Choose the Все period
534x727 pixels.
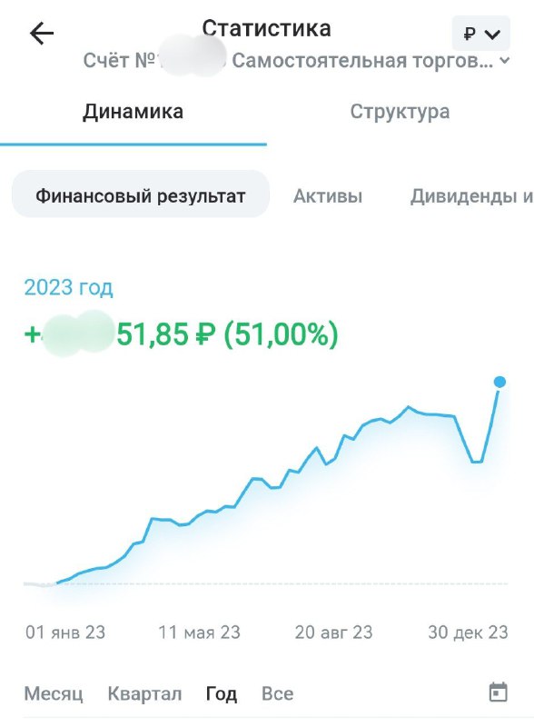277,693
